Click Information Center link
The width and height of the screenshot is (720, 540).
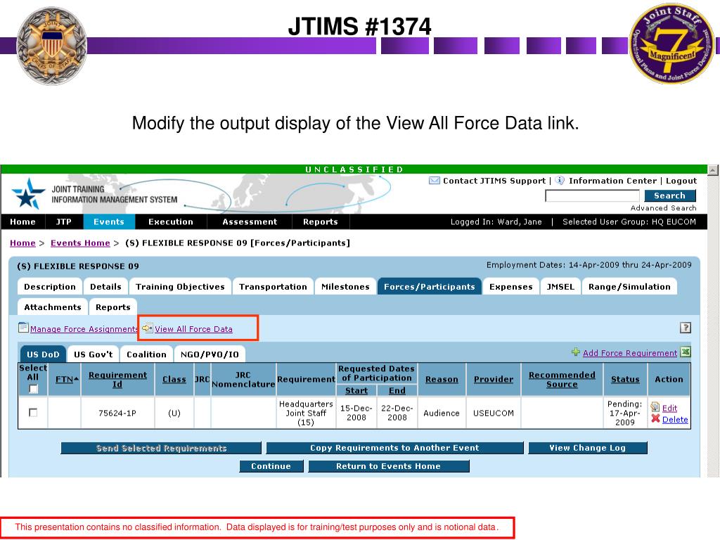pos(612,181)
